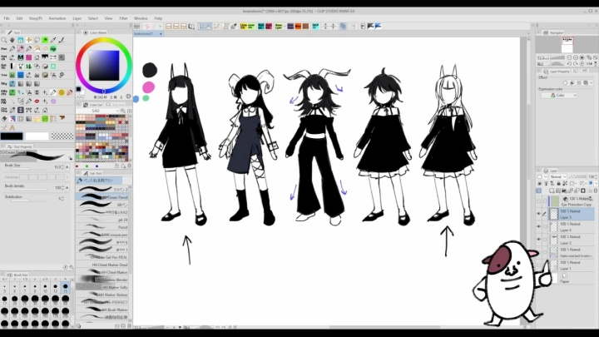Image resolution: width=599 pixels, height=337 pixels.
Task: Click the Navigator canvas thumbnail
Action: coord(567,45)
